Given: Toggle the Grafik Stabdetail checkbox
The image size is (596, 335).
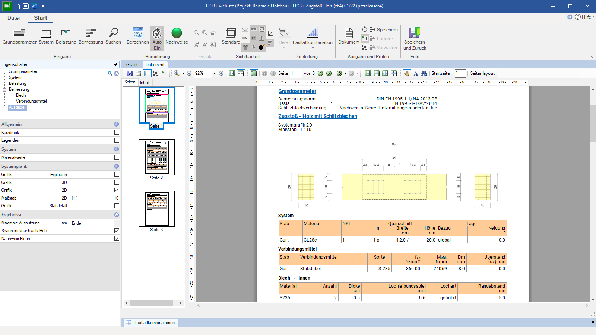Looking at the screenshot, I should coord(117,206).
